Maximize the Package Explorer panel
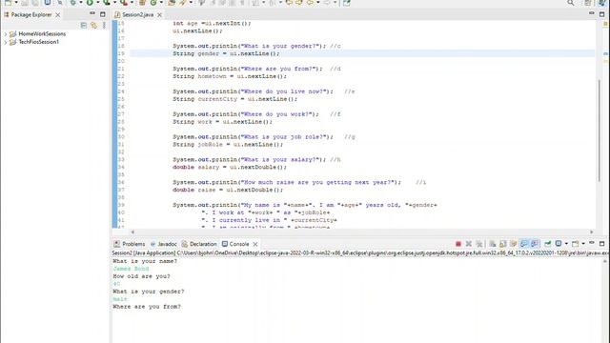This screenshot has height=343, width=610. (x=102, y=14)
